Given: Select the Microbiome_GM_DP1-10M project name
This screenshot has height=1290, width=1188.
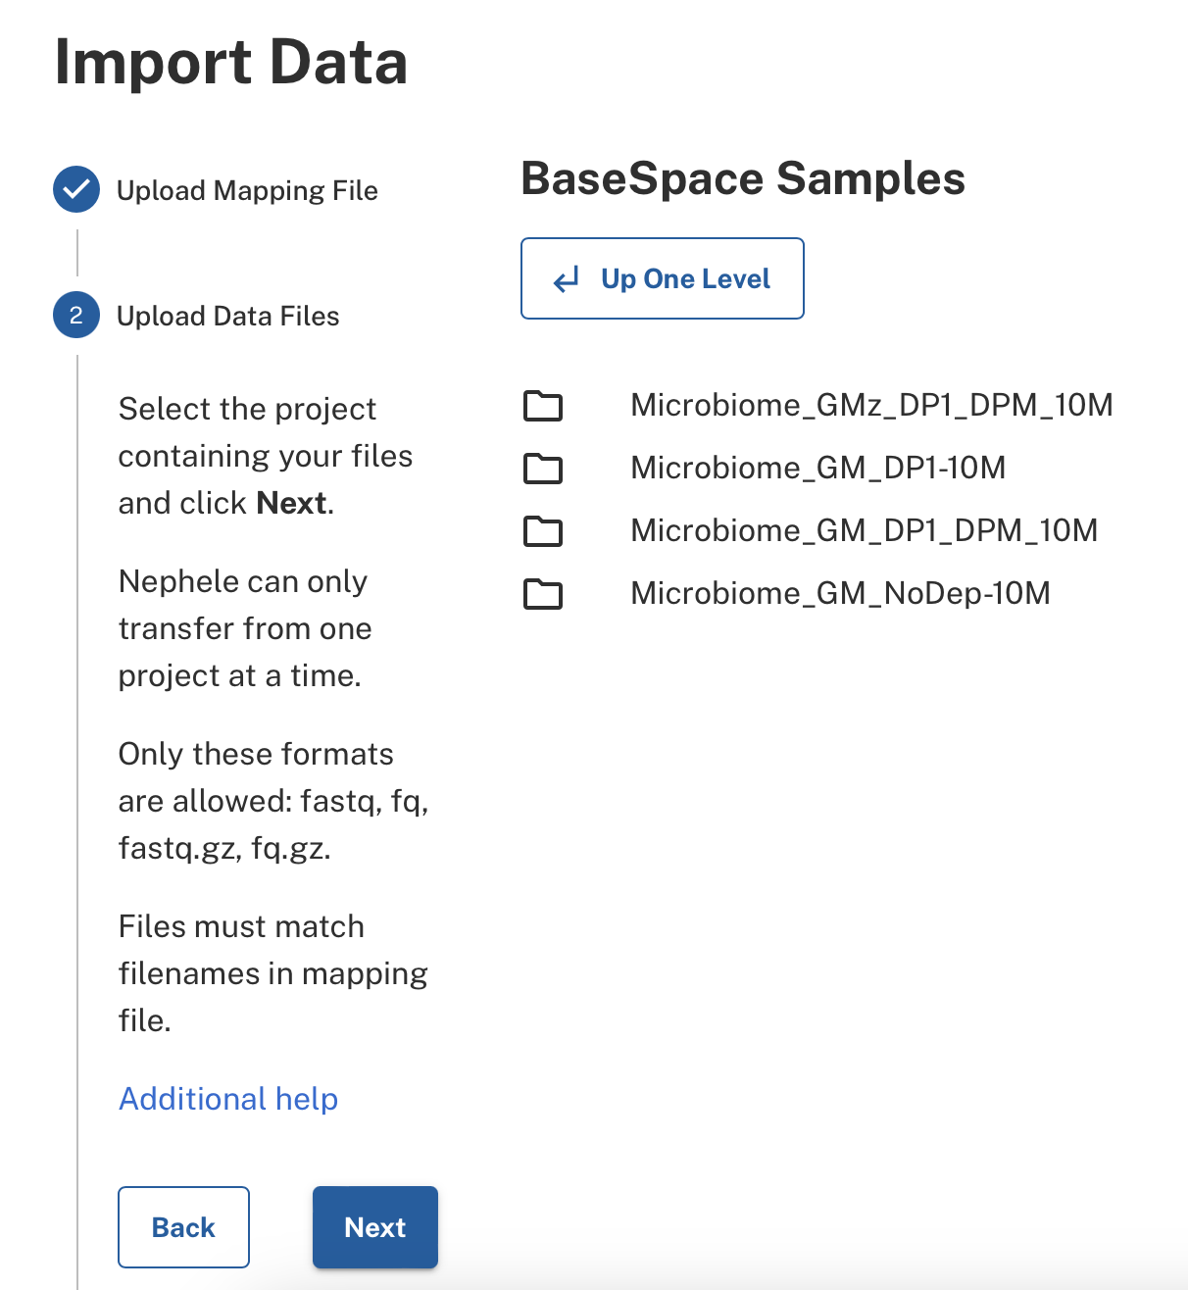Looking at the screenshot, I should (x=817, y=468).
